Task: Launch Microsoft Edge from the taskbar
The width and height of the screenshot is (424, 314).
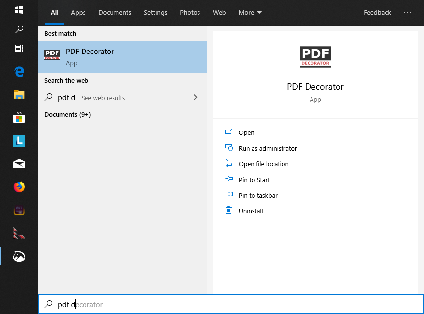Action: point(19,71)
